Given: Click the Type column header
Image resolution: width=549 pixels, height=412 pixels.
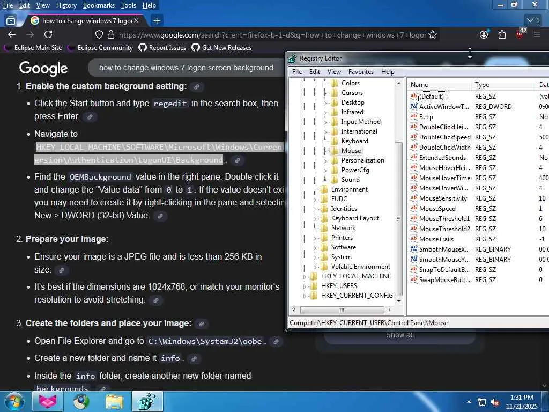Looking at the screenshot, I should (x=504, y=85).
